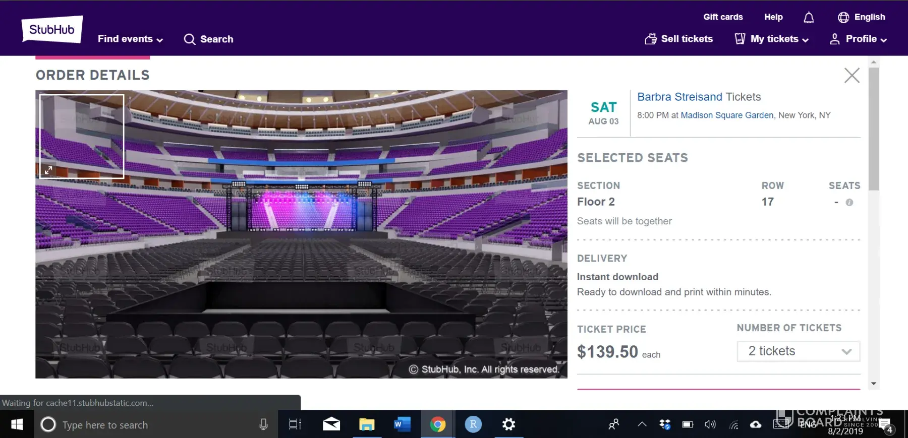Open the Madison Square Garden link
The width and height of the screenshot is (908, 438).
[727, 115]
